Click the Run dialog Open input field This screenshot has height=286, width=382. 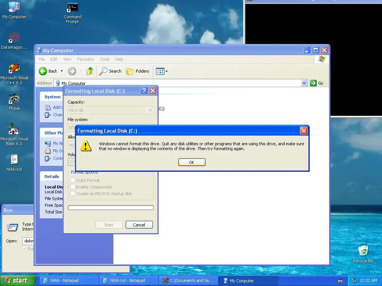coord(28,241)
